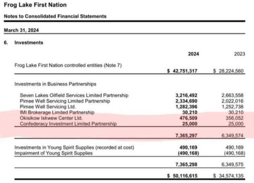Click the Investments section heading
Image resolution: width=254 pixels, height=183 pixels.
(29, 43)
